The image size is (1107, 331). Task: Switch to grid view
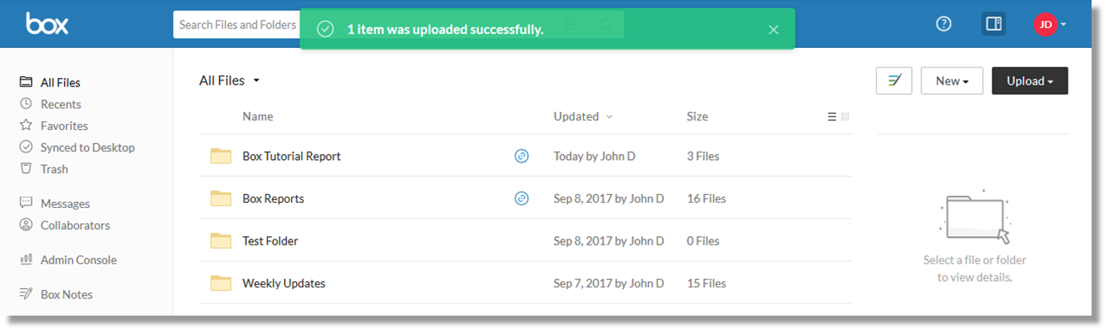point(845,117)
